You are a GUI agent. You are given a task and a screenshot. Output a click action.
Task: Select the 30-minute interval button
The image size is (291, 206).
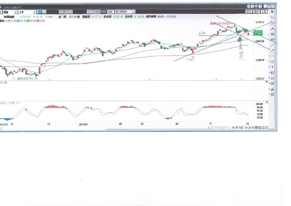pos(99,12)
